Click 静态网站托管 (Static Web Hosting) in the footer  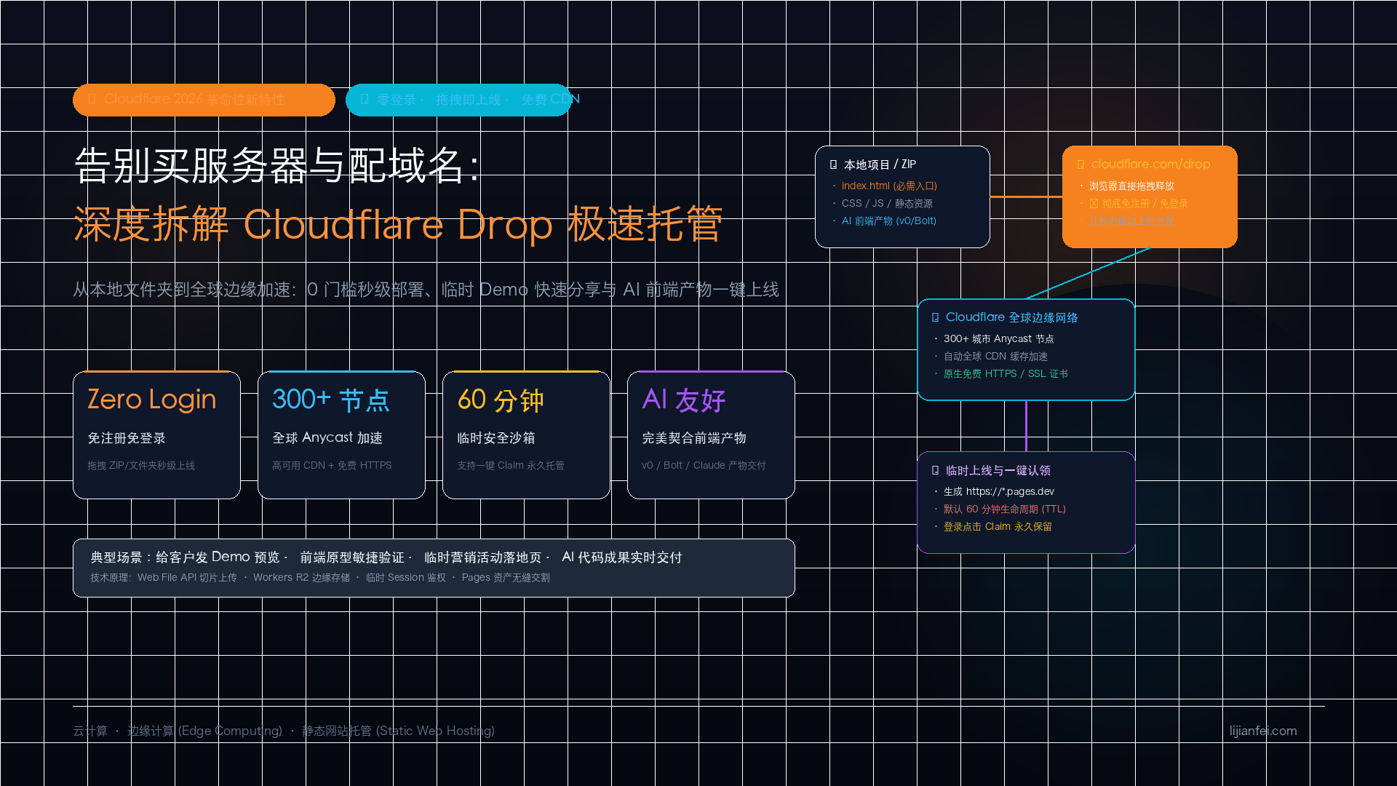pos(399,731)
